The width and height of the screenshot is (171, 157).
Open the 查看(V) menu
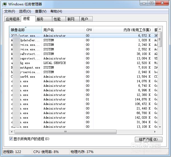tap(41, 11)
